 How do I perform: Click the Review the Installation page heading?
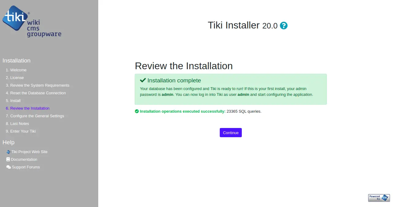pos(184,66)
